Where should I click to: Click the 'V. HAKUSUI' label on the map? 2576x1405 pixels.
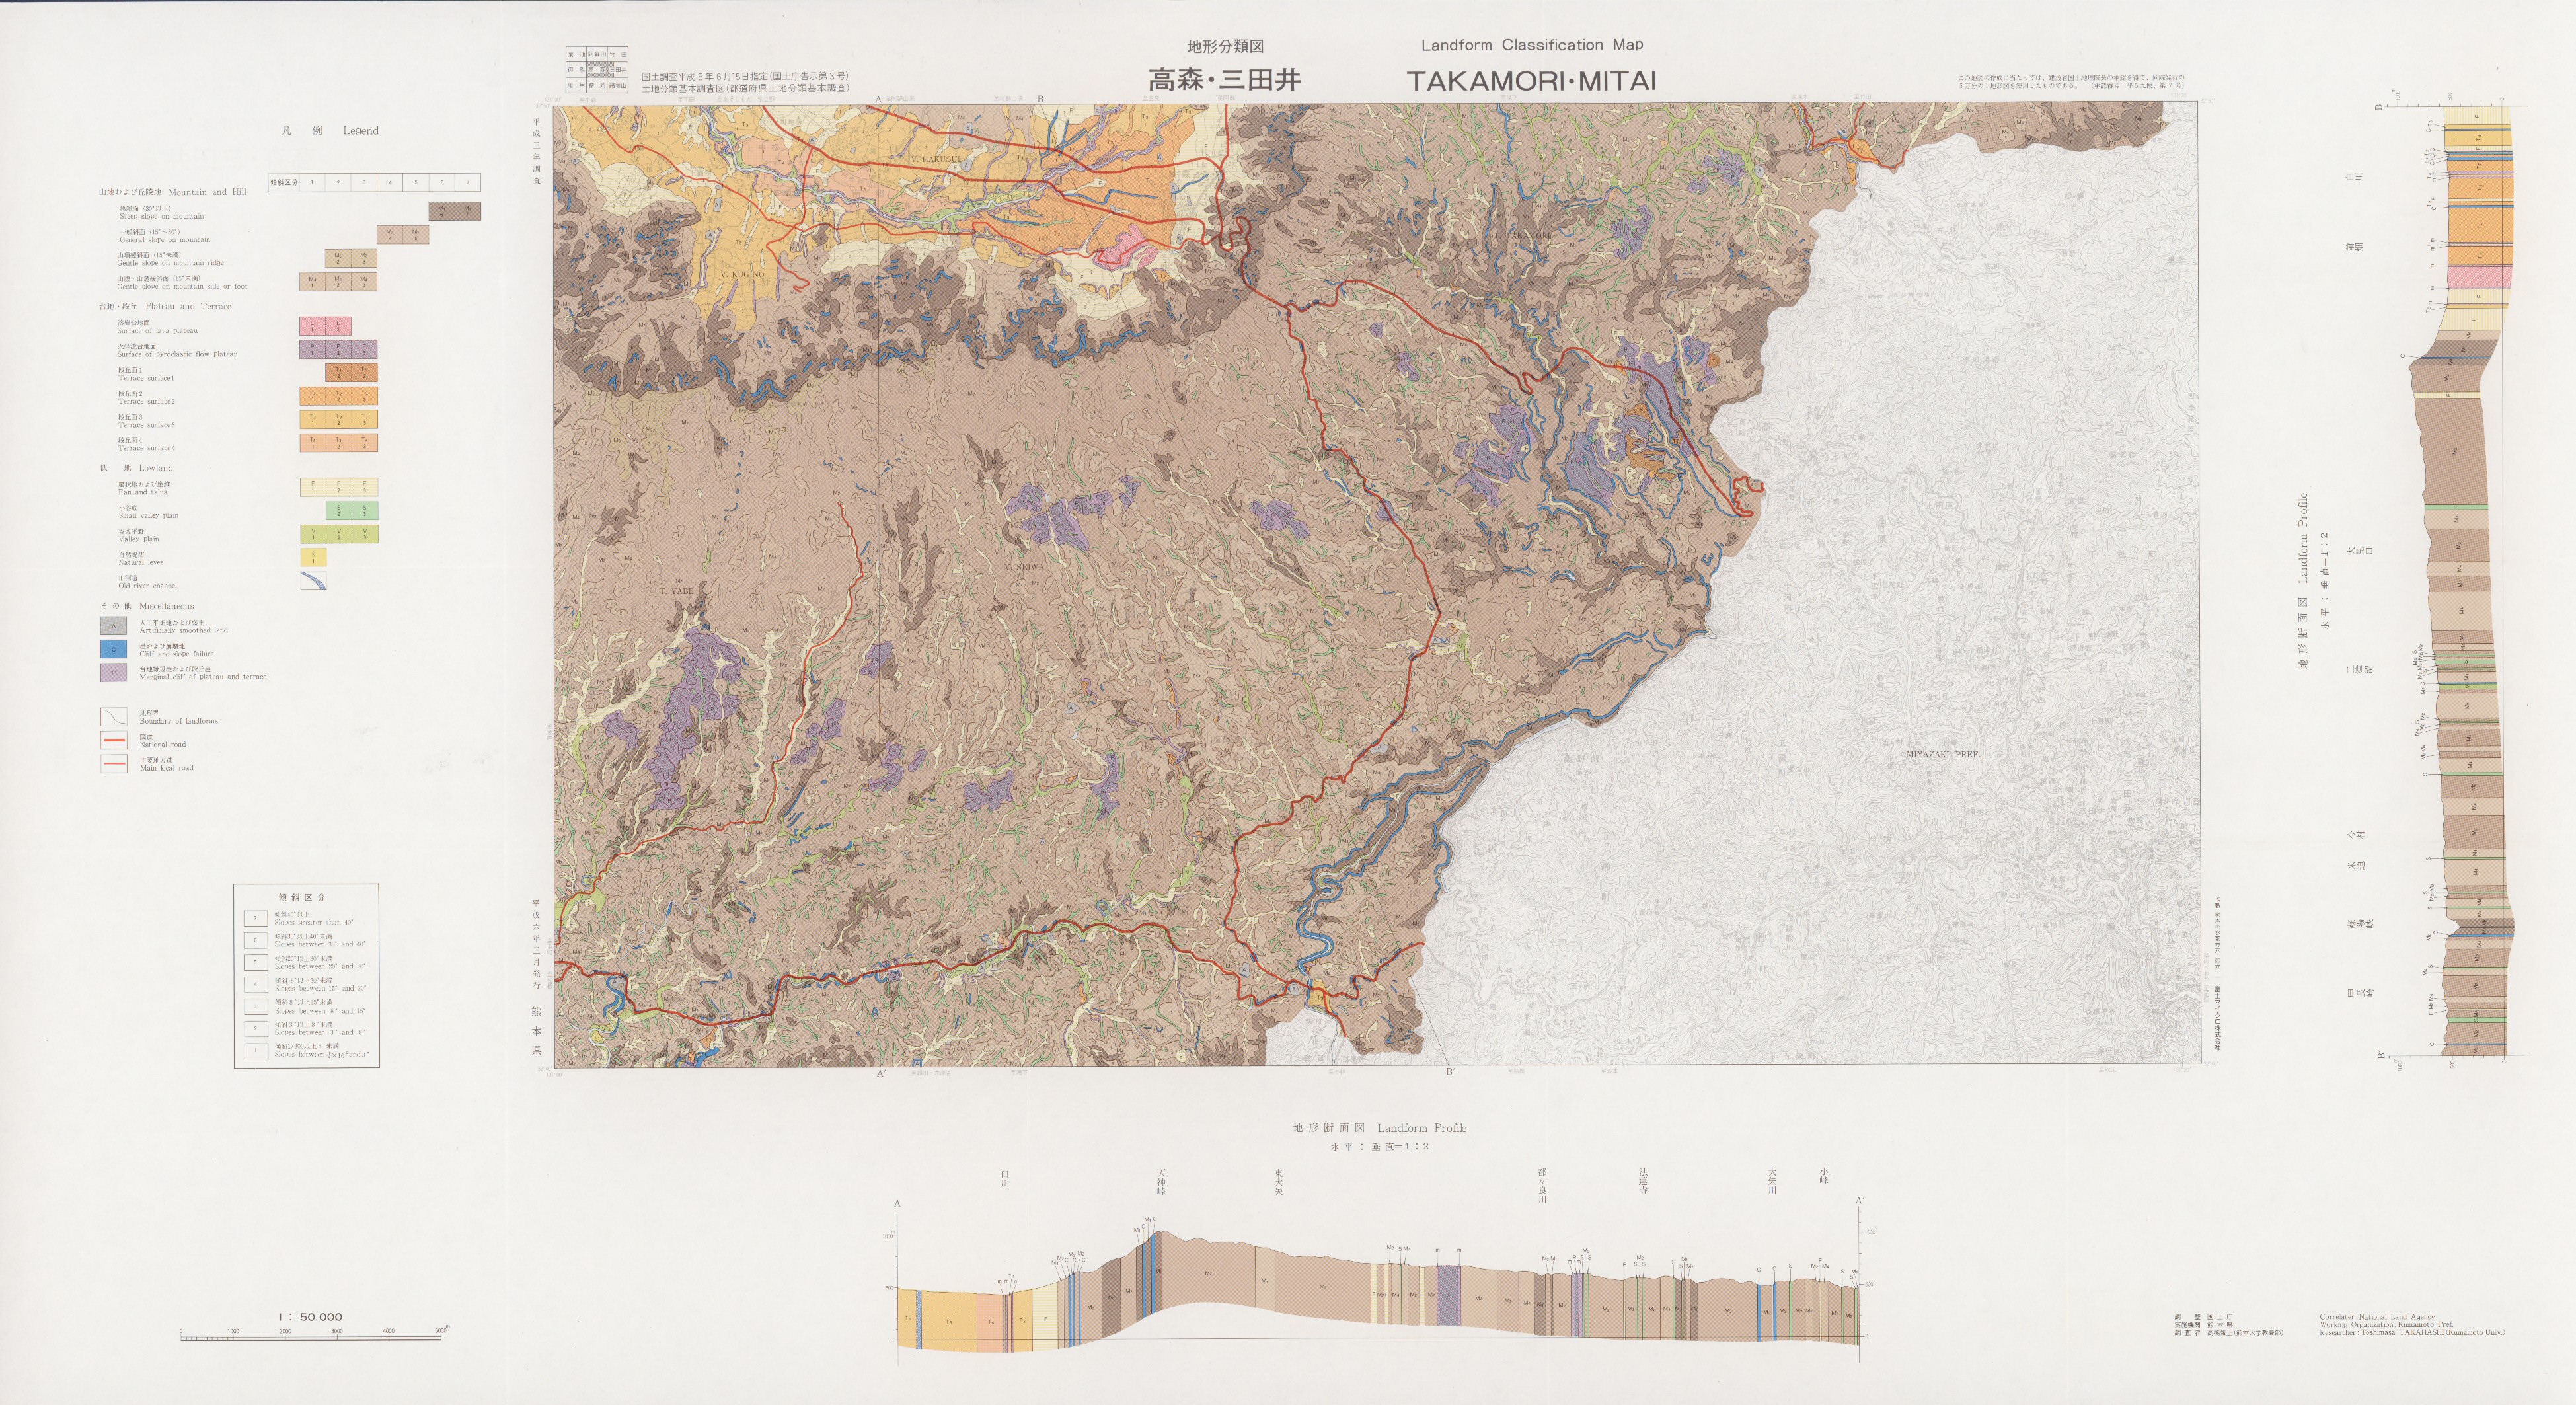pyautogui.click(x=936, y=159)
